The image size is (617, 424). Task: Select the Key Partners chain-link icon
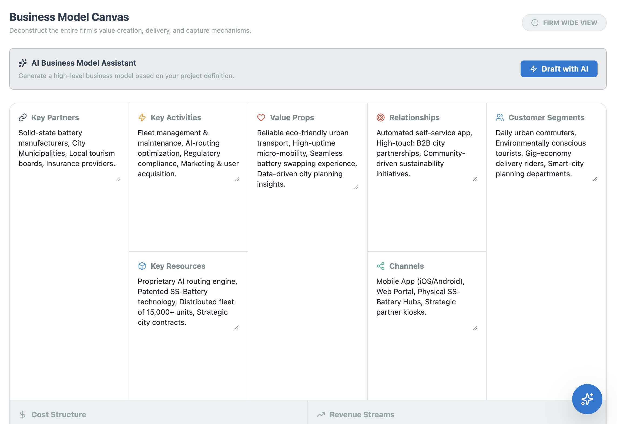pos(23,117)
